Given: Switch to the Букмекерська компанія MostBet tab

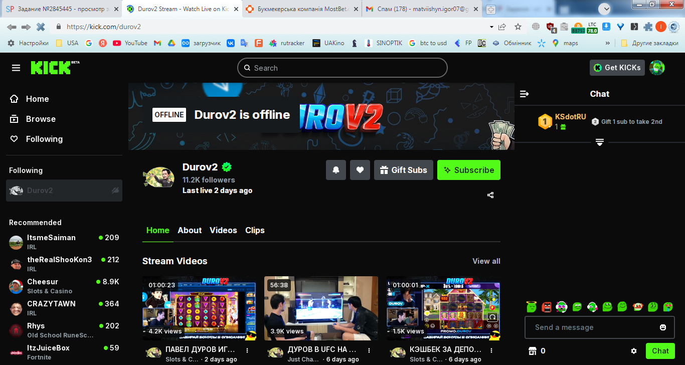Looking at the screenshot, I should click(x=302, y=9).
